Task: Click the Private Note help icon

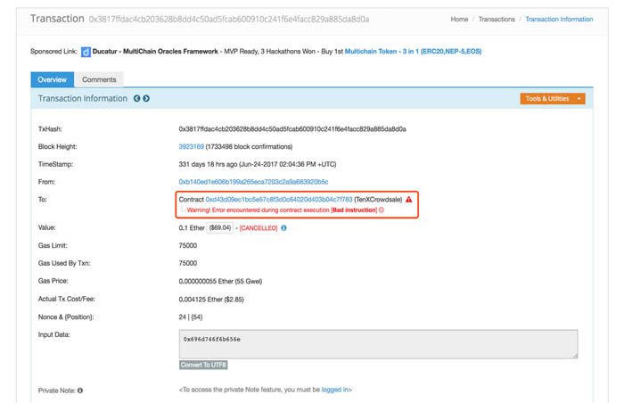Action: [80, 390]
